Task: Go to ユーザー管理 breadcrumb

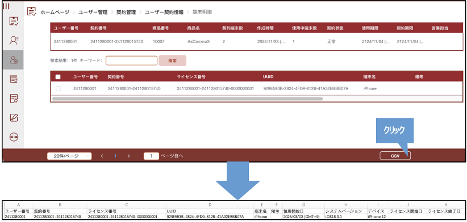Action: pyautogui.click(x=93, y=12)
